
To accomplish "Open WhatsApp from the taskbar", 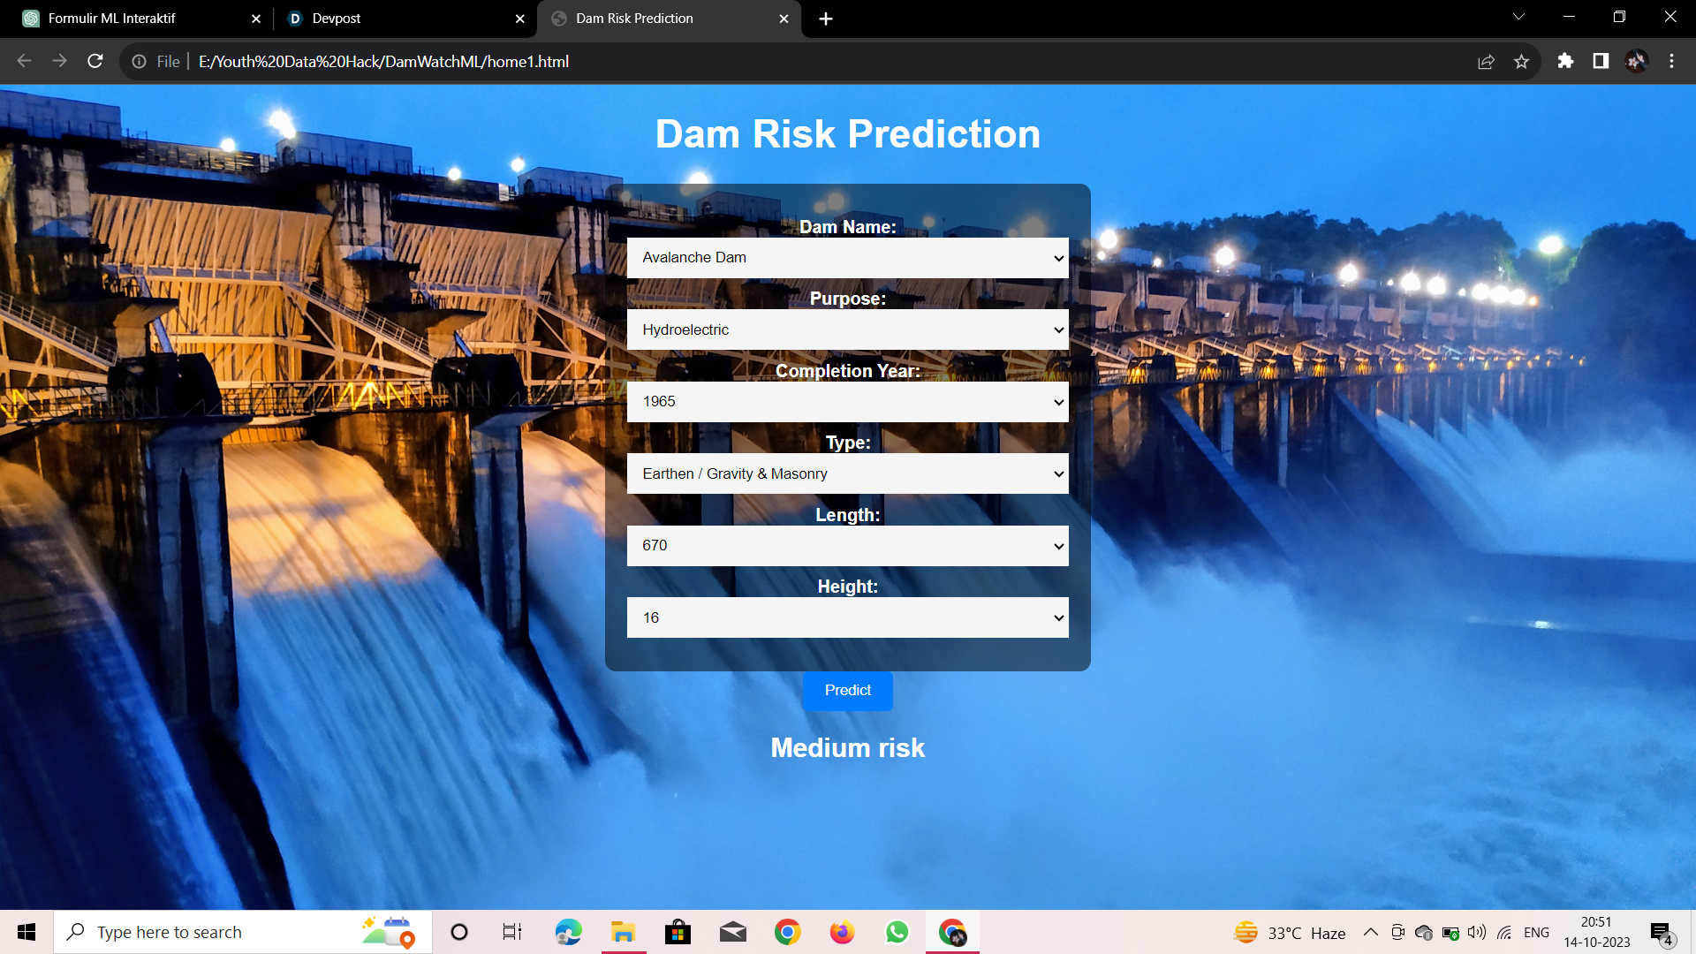I will coord(897,932).
